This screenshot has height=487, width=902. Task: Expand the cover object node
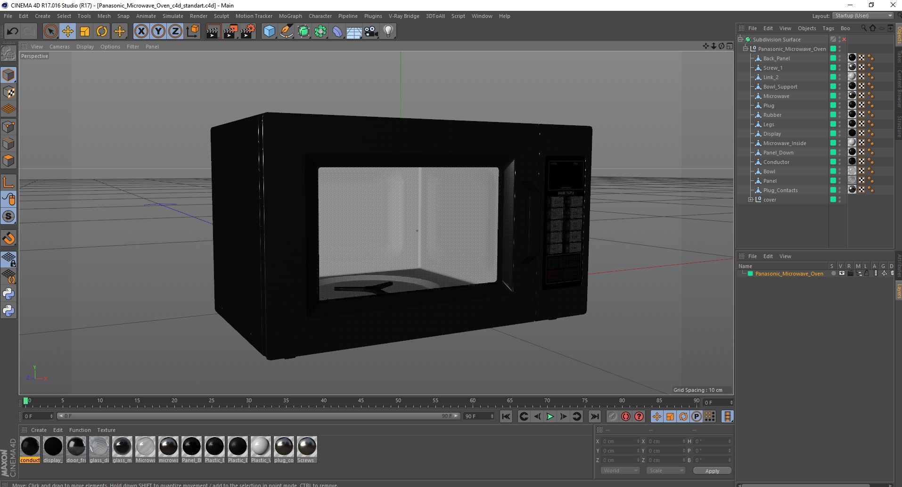[751, 200]
